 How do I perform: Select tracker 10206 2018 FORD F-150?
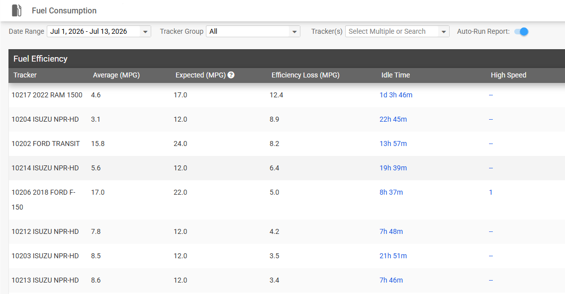coord(43,200)
